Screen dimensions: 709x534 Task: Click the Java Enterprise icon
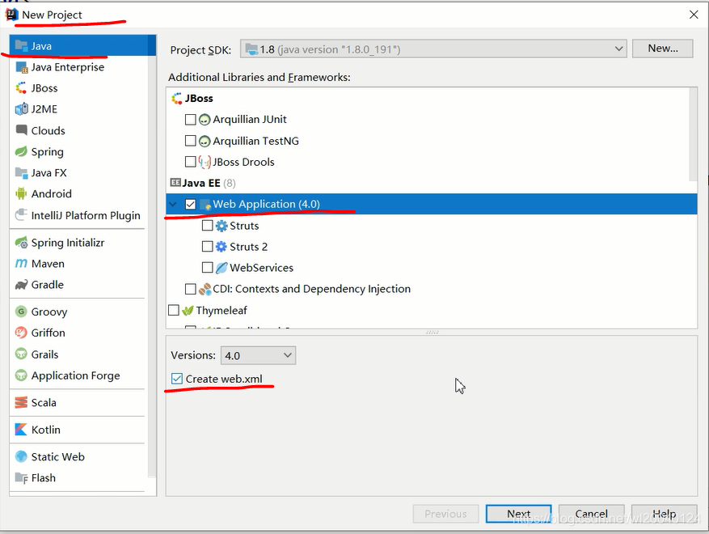point(21,67)
